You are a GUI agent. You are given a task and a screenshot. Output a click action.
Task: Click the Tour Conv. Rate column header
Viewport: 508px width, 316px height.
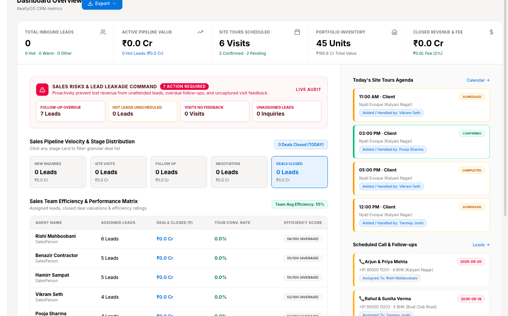pos(232,223)
